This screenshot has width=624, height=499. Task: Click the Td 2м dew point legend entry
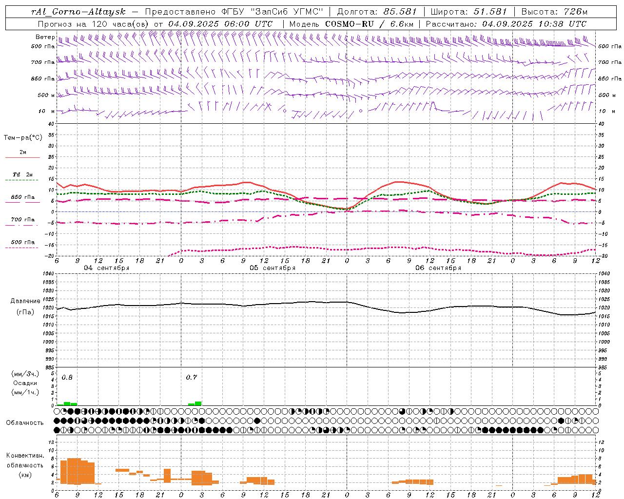[x=23, y=174]
